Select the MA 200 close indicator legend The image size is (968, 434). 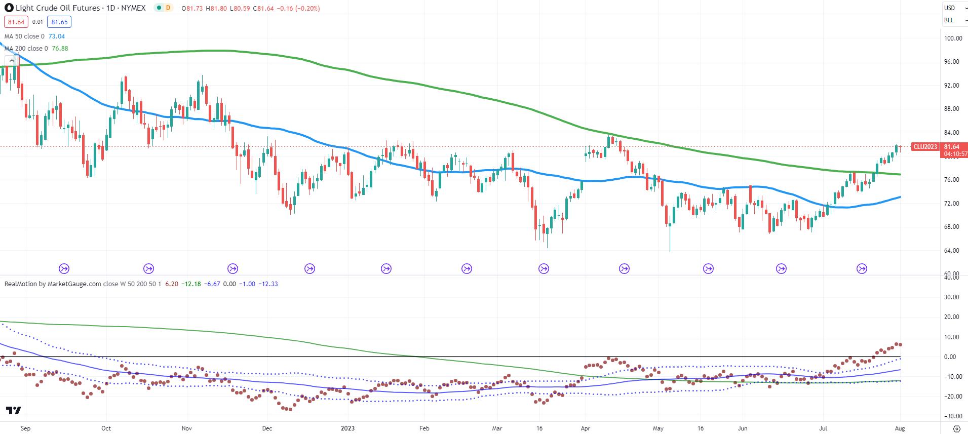(x=26, y=49)
